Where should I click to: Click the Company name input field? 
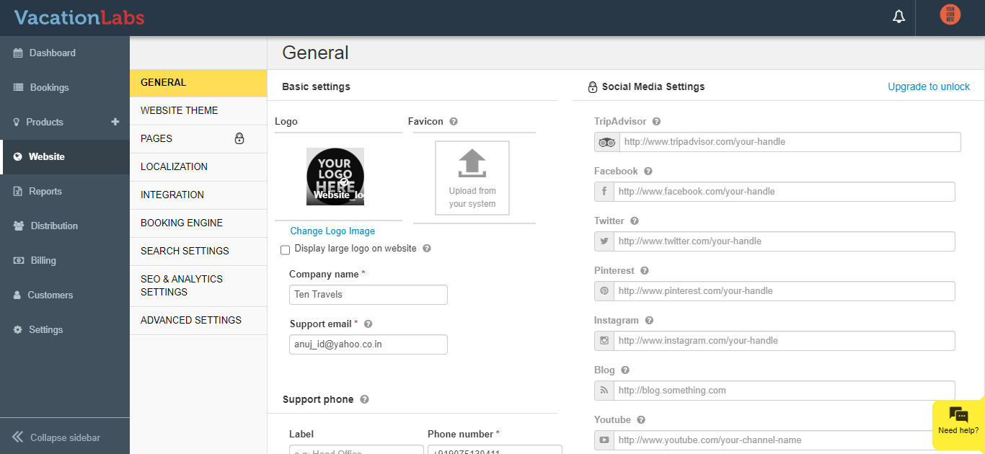coord(368,295)
